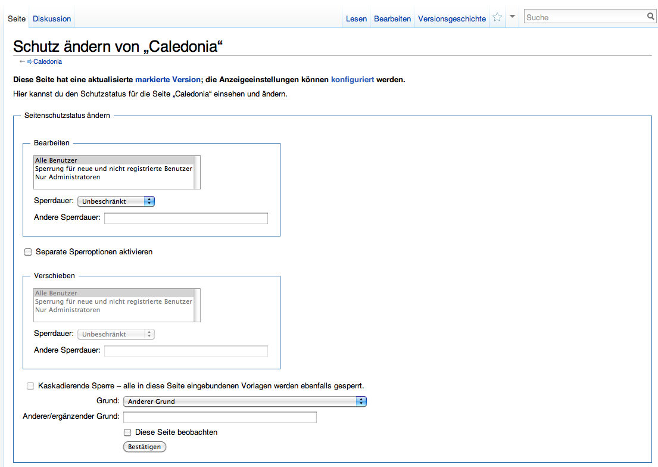Check Diese Seite beobachten

click(x=127, y=432)
